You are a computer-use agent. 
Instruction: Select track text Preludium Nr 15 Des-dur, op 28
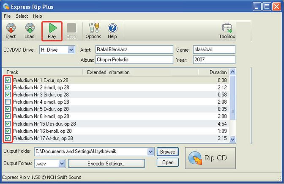[44, 124]
